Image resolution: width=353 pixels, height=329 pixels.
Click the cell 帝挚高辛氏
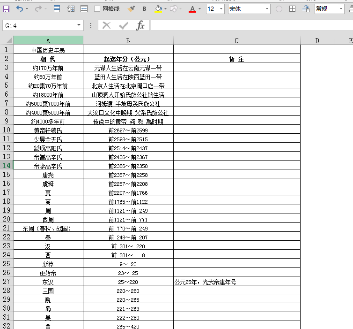click(x=48, y=165)
